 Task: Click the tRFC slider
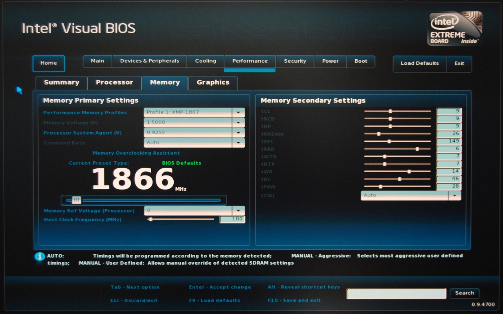click(x=397, y=141)
